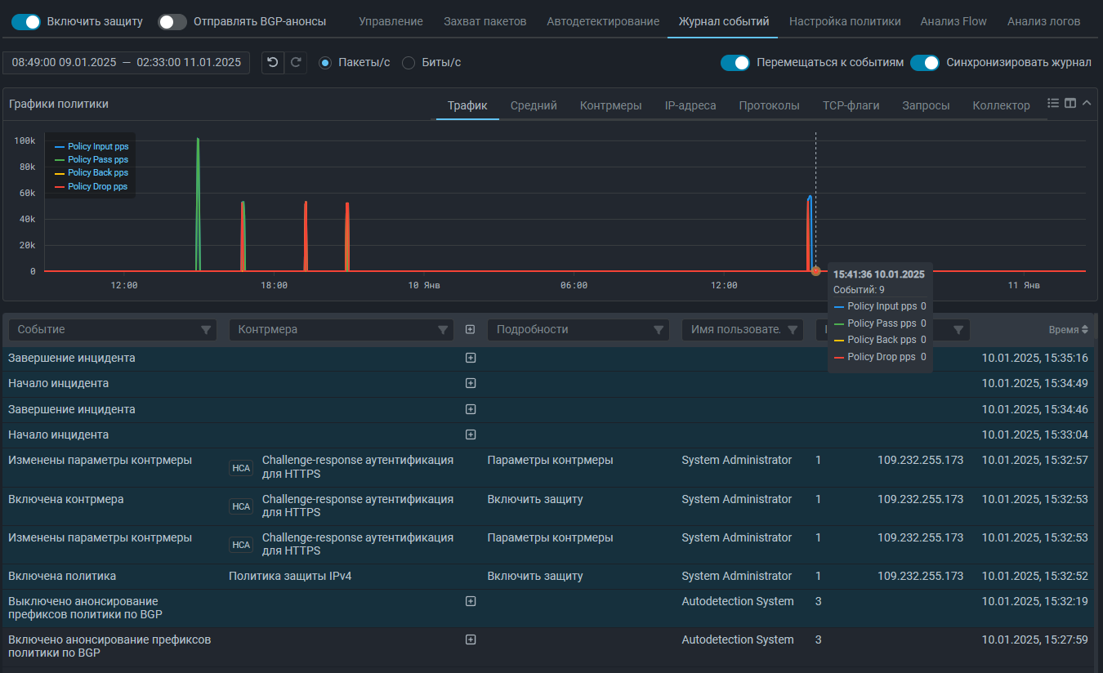Click the date range input field

tap(127, 63)
